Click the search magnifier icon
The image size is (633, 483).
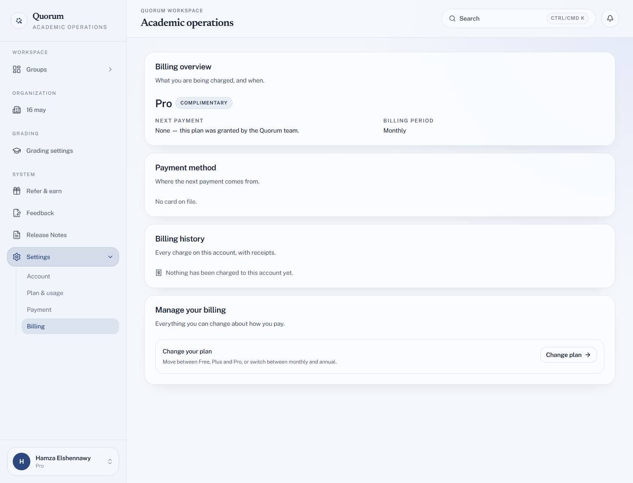pyautogui.click(x=452, y=18)
